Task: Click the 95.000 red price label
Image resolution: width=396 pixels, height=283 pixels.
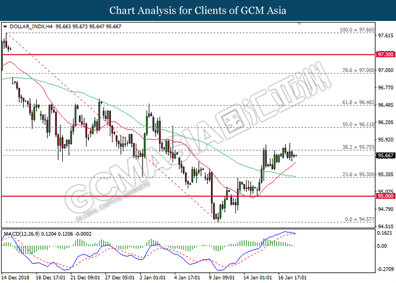Action: (385, 196)
